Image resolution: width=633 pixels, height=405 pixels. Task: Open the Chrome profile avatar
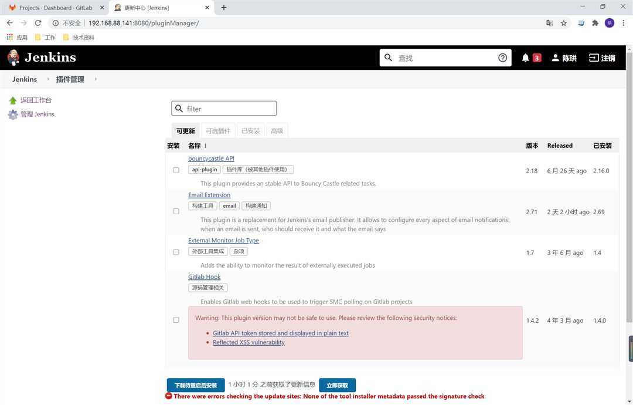coord(609,23)
